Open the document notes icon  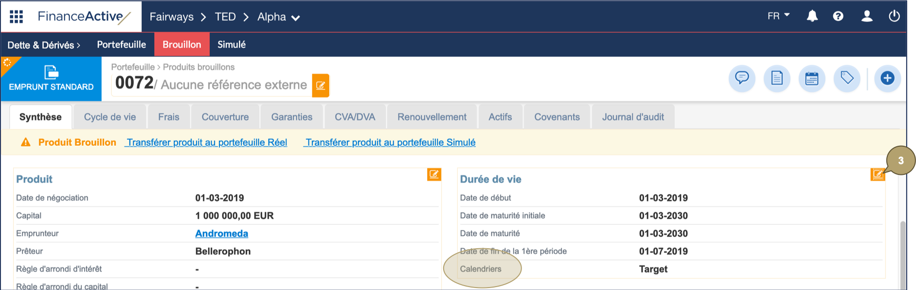(777, 78)
